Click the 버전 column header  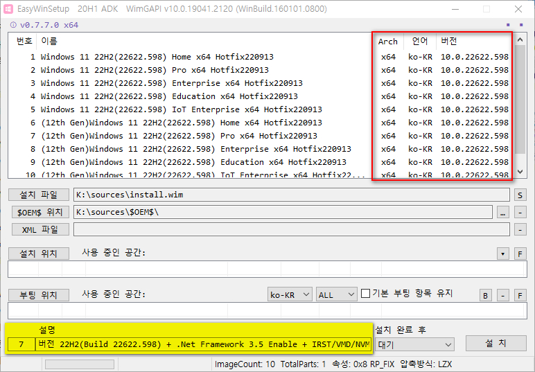click(474, 41)
